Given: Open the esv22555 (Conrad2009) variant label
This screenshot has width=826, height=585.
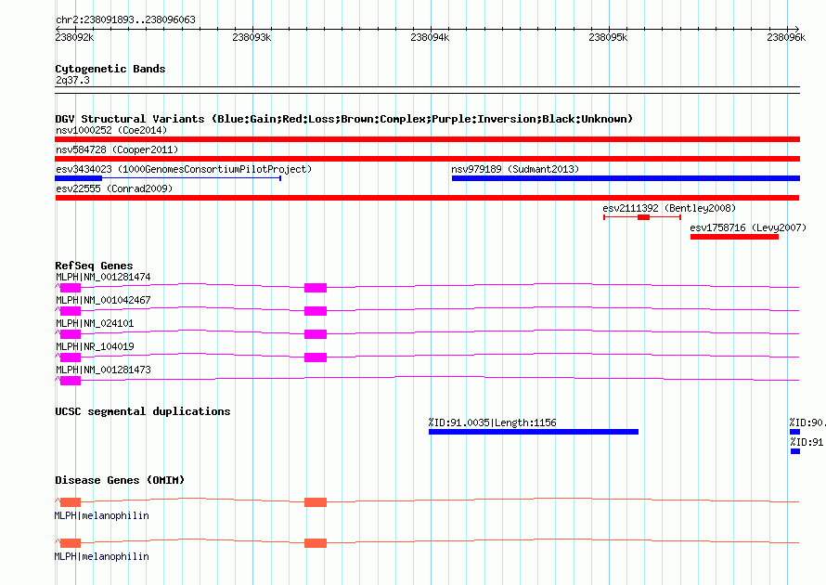Looking at the screenshot, I should click(x=114, y=188).
